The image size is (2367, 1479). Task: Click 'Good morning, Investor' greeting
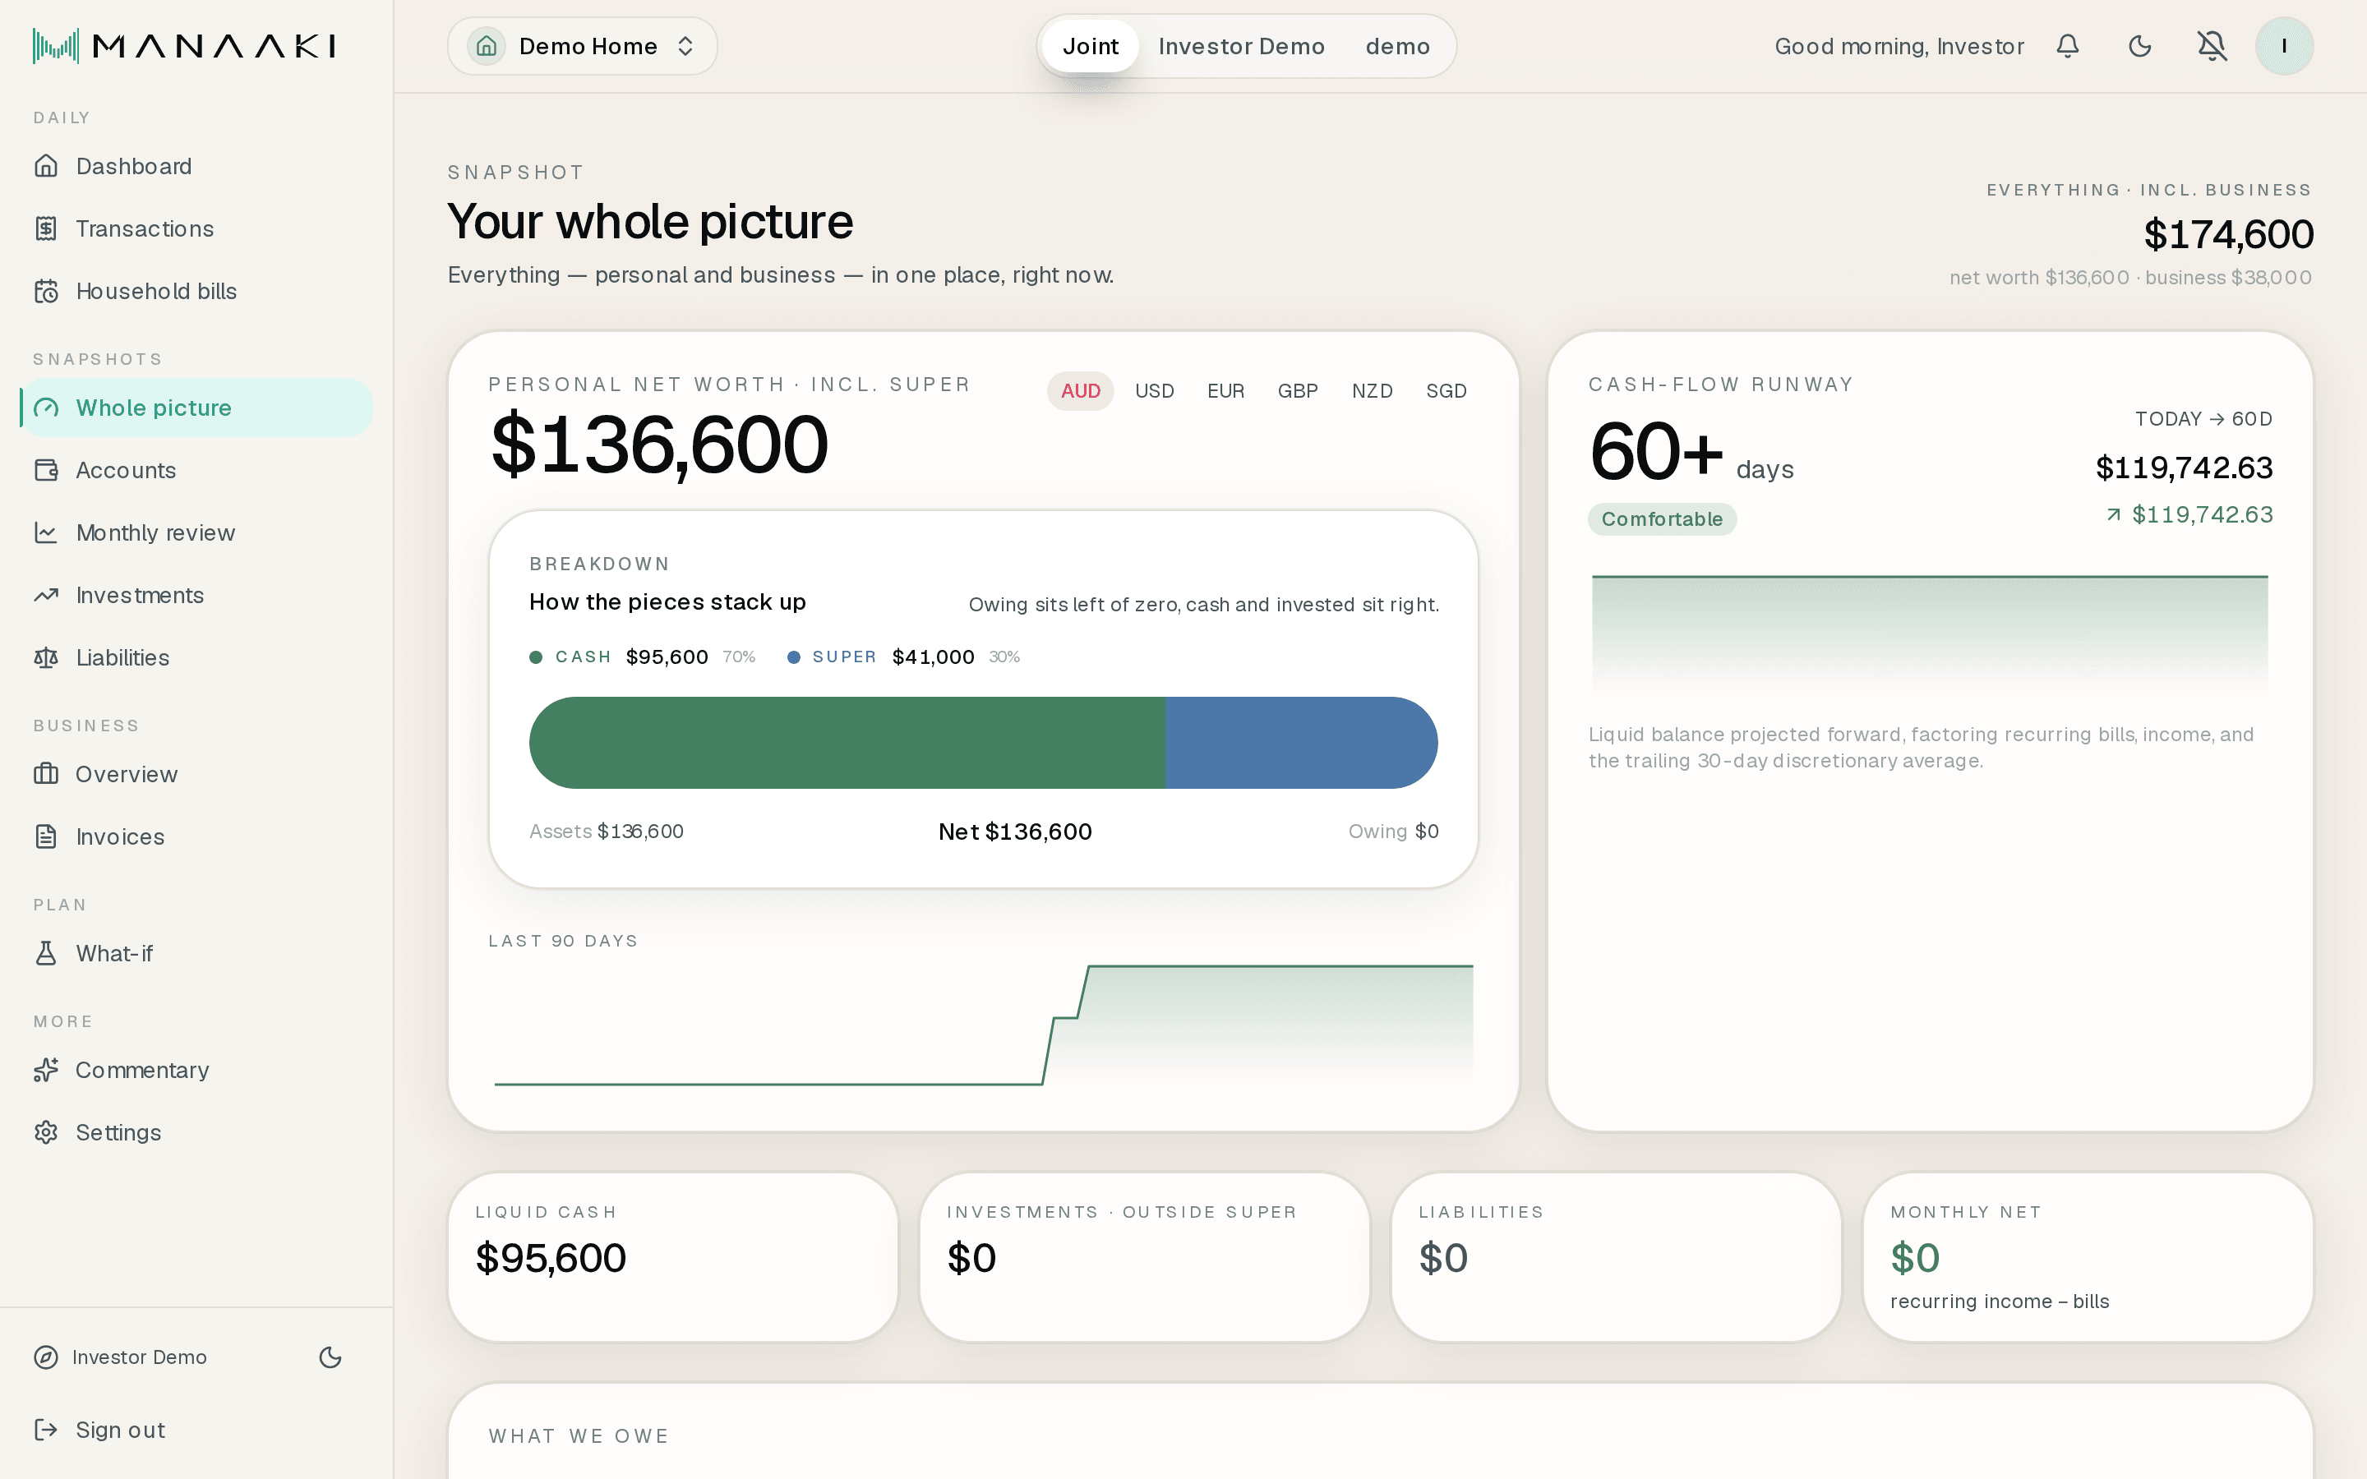1899,46
